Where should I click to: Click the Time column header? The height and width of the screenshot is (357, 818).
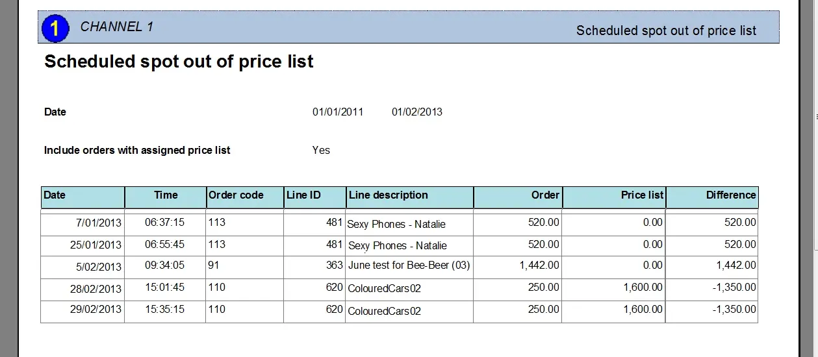tap(166, 195)
